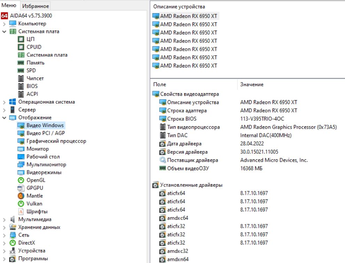Click the Vulkan green icon
This screenshot has height=263, width=345.
[21, 204]
